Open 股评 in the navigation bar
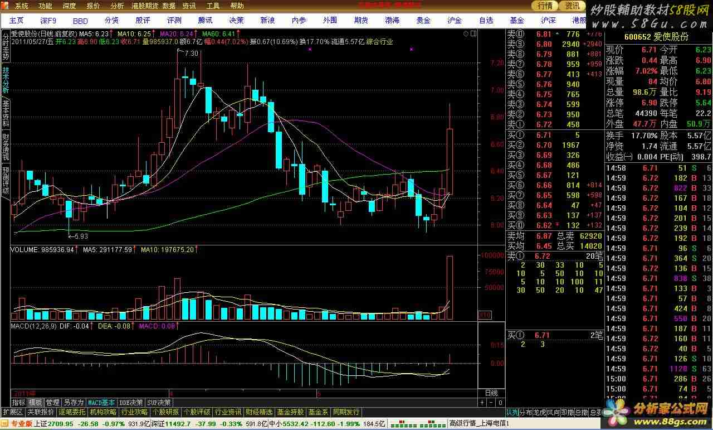 [x=143, y=20]
